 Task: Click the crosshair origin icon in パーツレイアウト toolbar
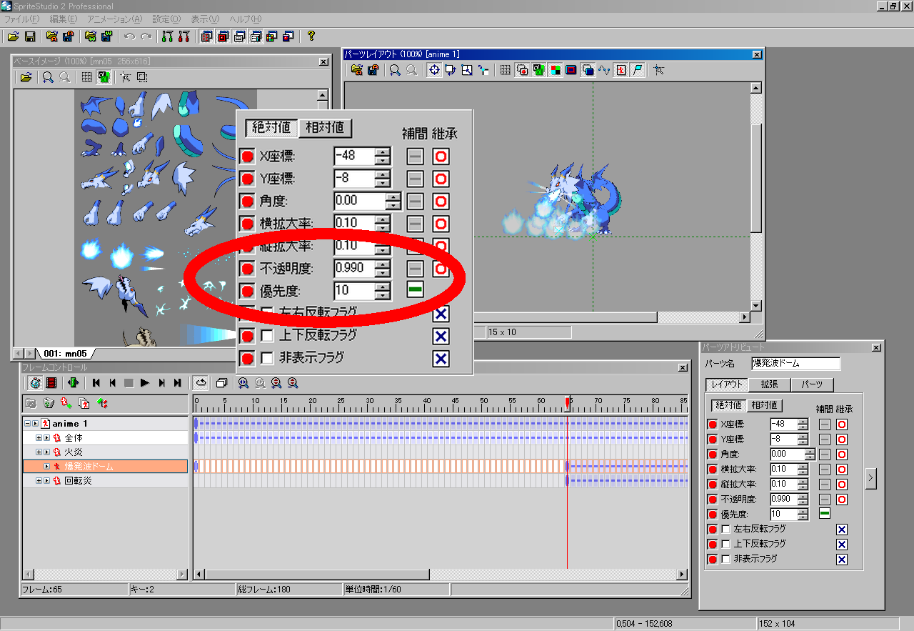pos(433,69)
